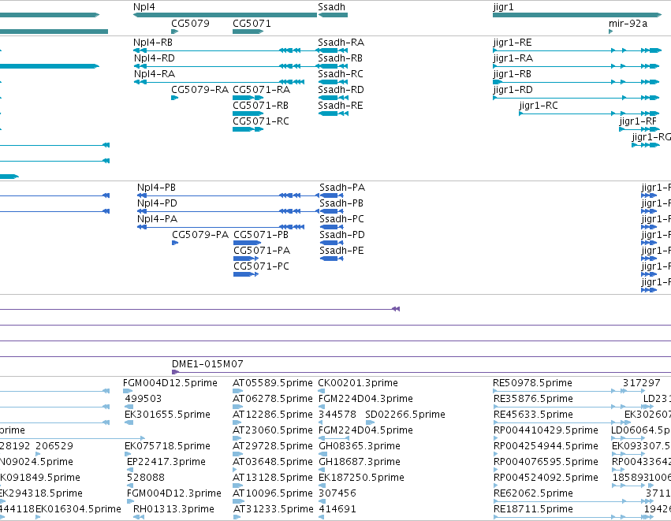Click the CG5071 gene label
Image resolution: width=671 pixels, height=521 pixels.
coord(252,23)
